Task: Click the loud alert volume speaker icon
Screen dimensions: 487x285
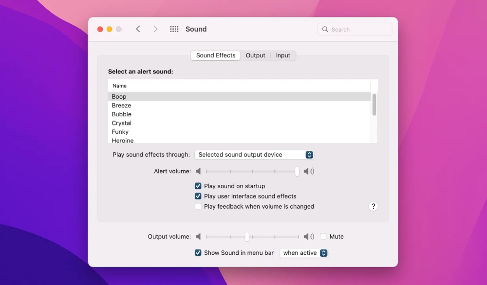Action: pyautogui.click(x=309, y=171)
